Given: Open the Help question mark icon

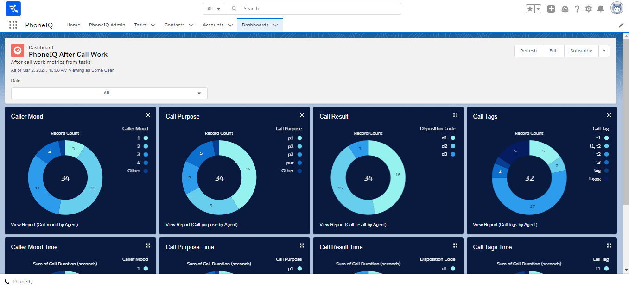Looking at the screenshot, I should point(577,9).
